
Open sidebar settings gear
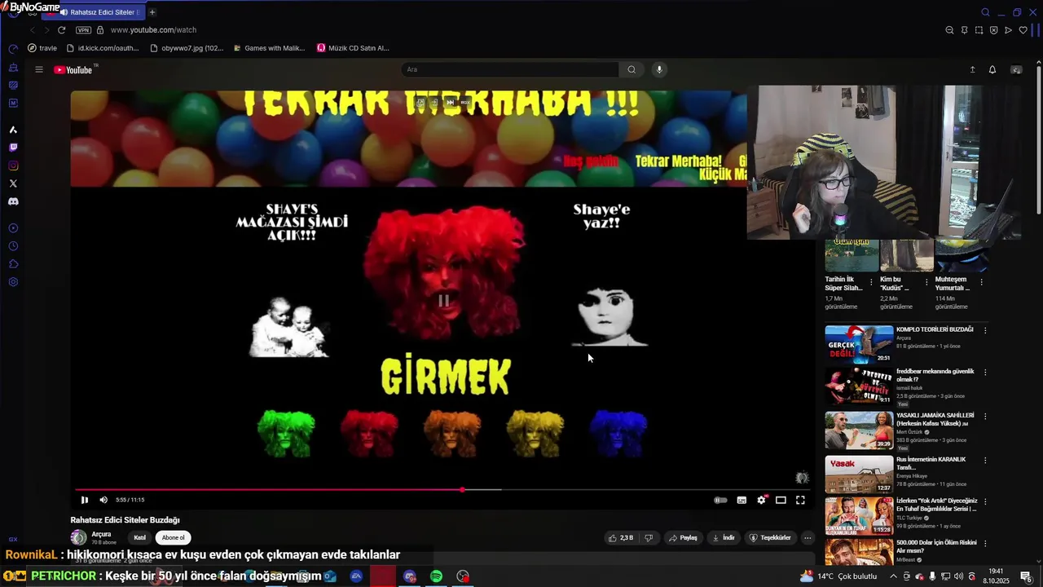(x=13, y=282)
